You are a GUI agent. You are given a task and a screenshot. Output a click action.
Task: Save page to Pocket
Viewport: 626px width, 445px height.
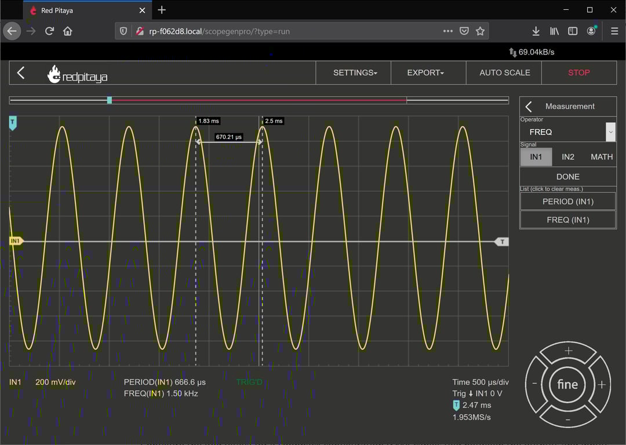tap(464, 31)
